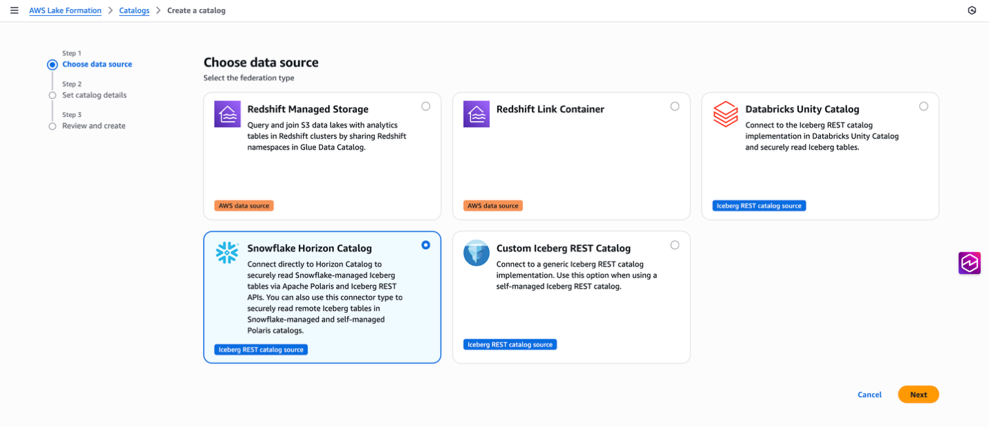Click Step 2 Set catalog details
989x427 pixels.
[94, 95]
